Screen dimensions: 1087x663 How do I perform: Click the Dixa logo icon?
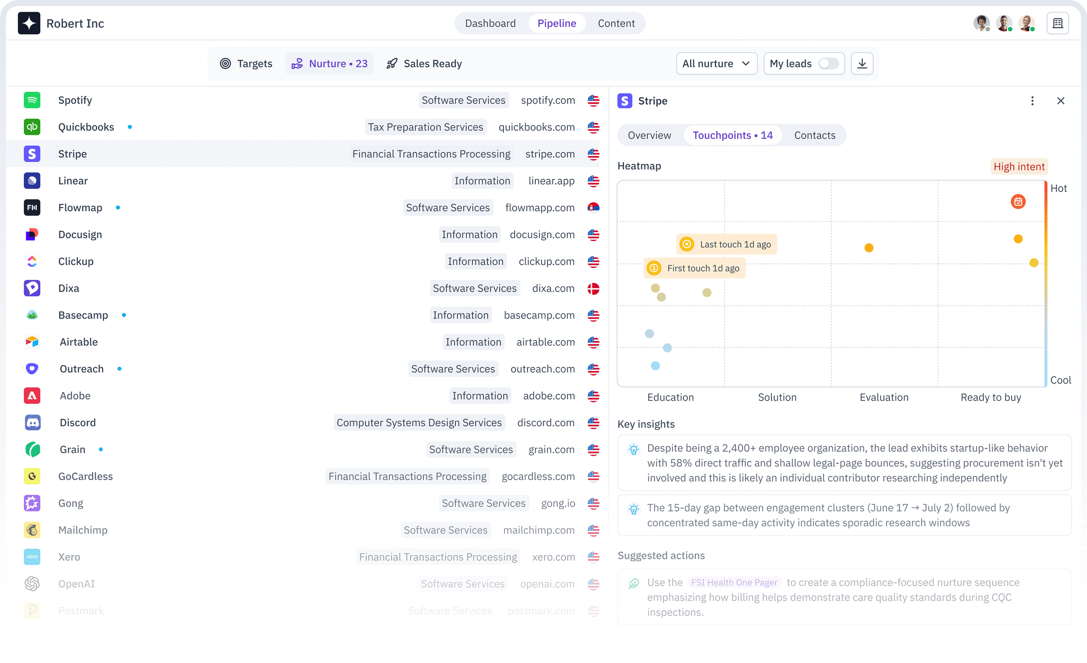point(32,288)
